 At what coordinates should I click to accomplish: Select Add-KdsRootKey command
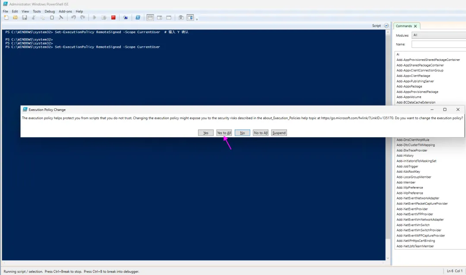coord(408,171)
